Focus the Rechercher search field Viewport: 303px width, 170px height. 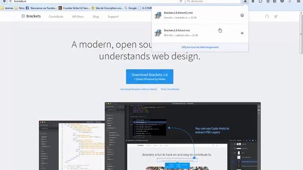[x=214, y=1]
